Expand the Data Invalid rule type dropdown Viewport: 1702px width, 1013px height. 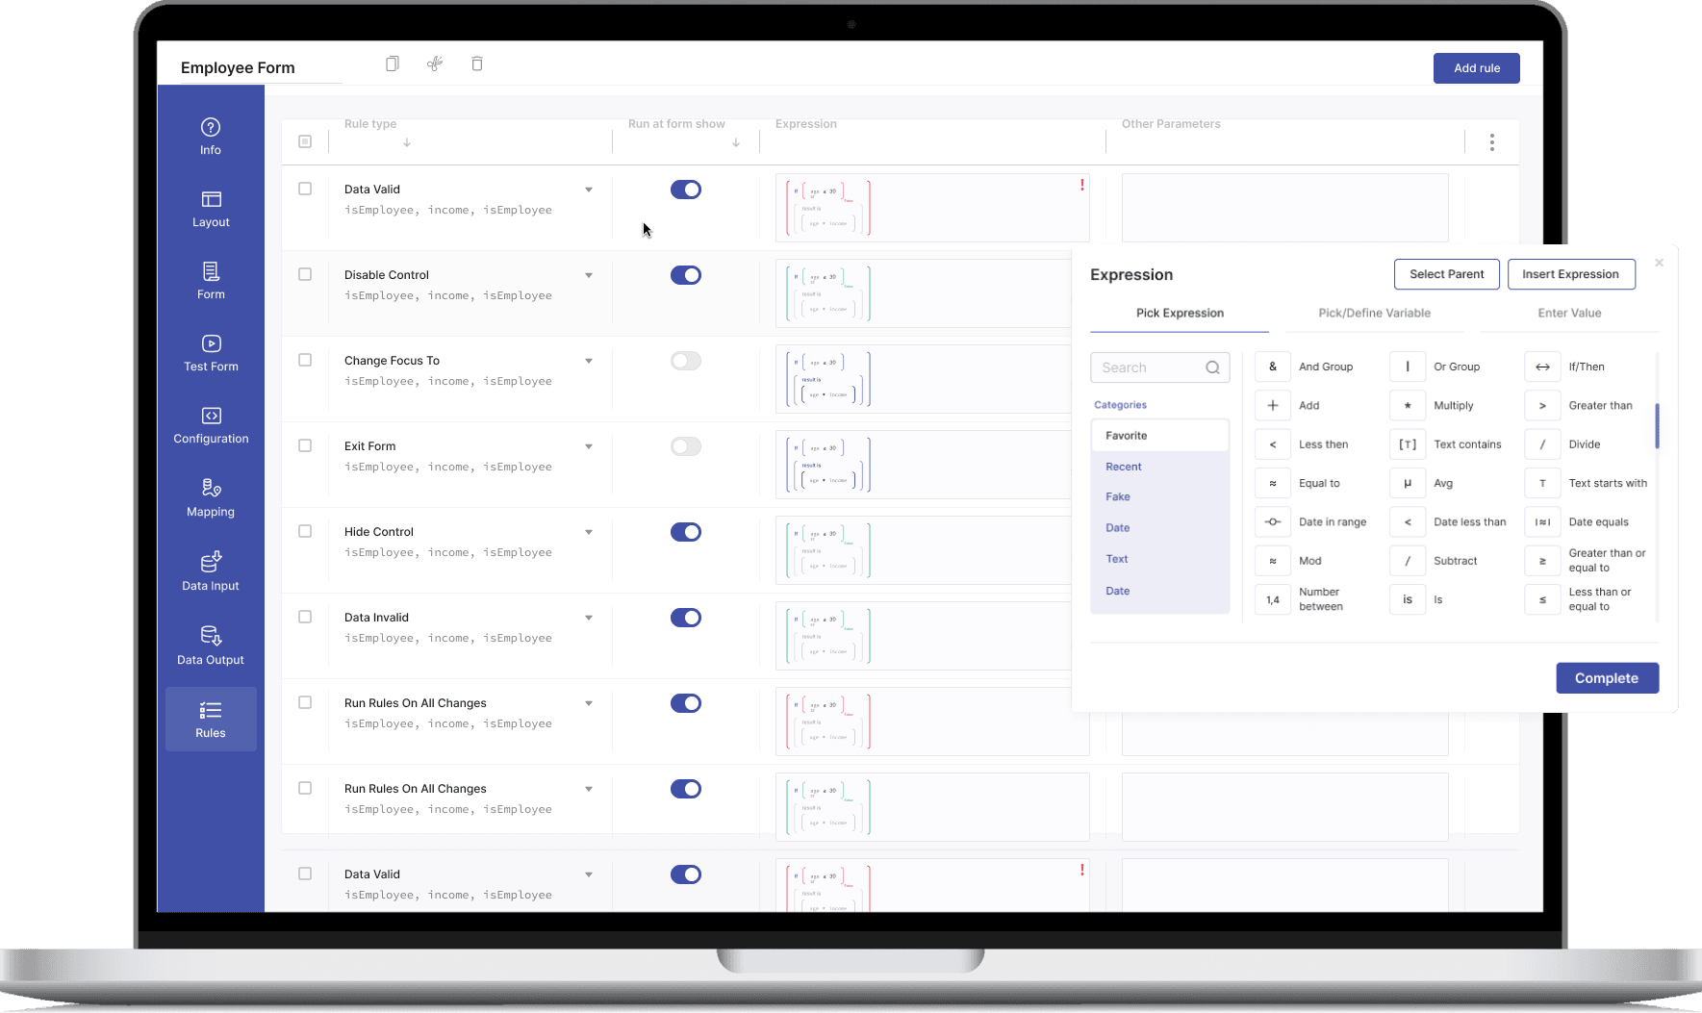point(589,618)
